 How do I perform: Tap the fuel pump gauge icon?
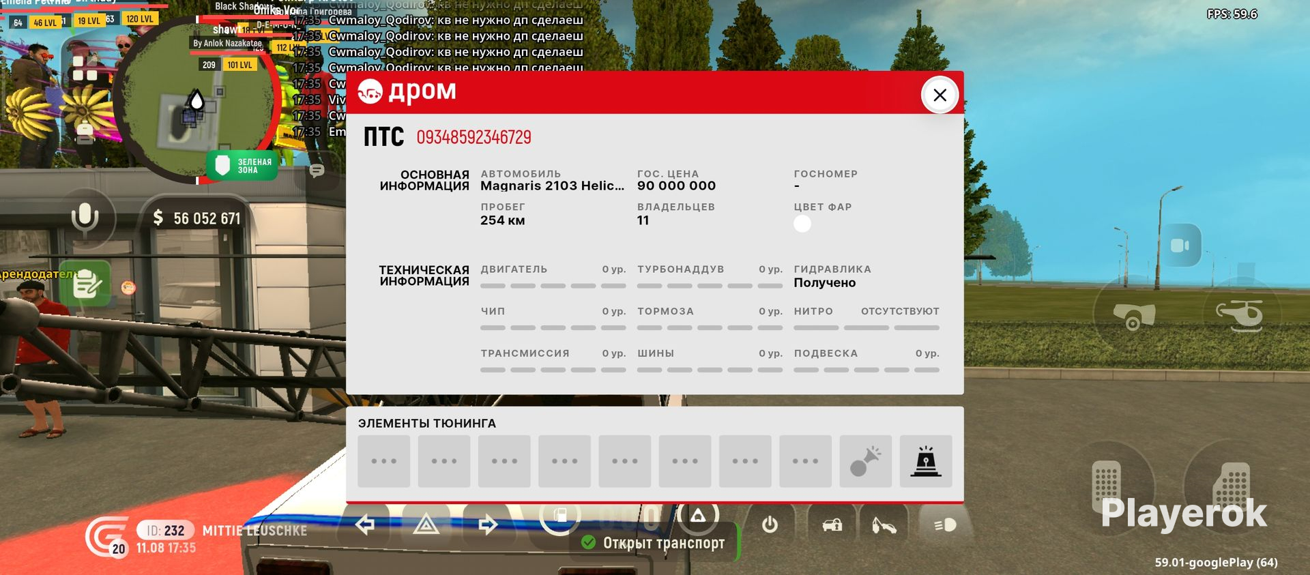(559, 516)
